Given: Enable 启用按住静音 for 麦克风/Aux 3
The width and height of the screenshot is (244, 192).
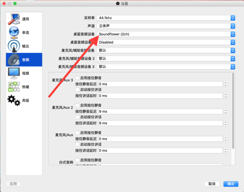Looking at the screenshot, I should click(x=77, y=78).
